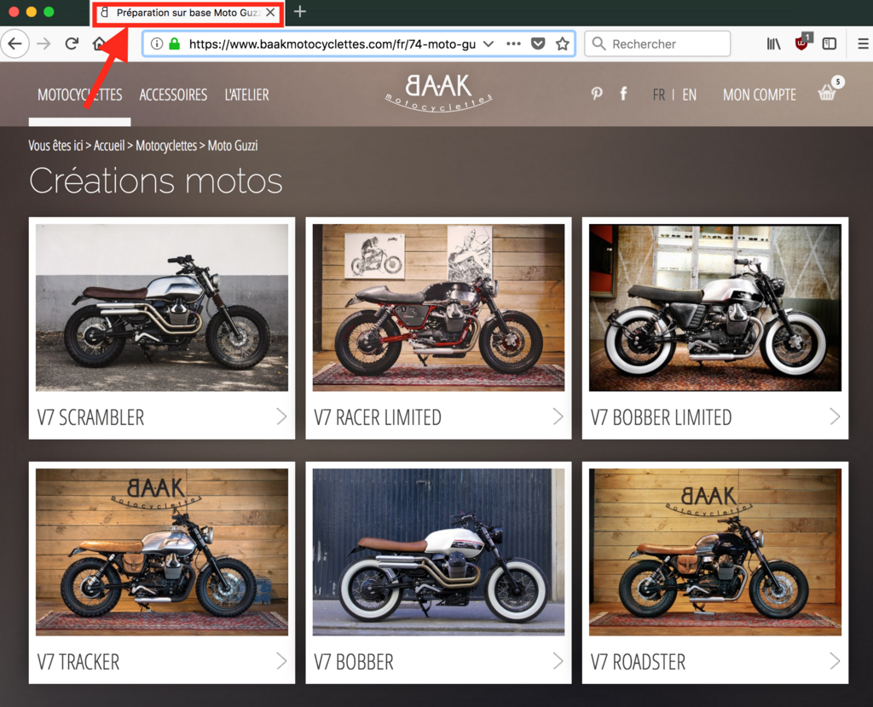Open Mon Compte account page
The height and width of the screenshot is (707, 873).
tap(760, 95)
